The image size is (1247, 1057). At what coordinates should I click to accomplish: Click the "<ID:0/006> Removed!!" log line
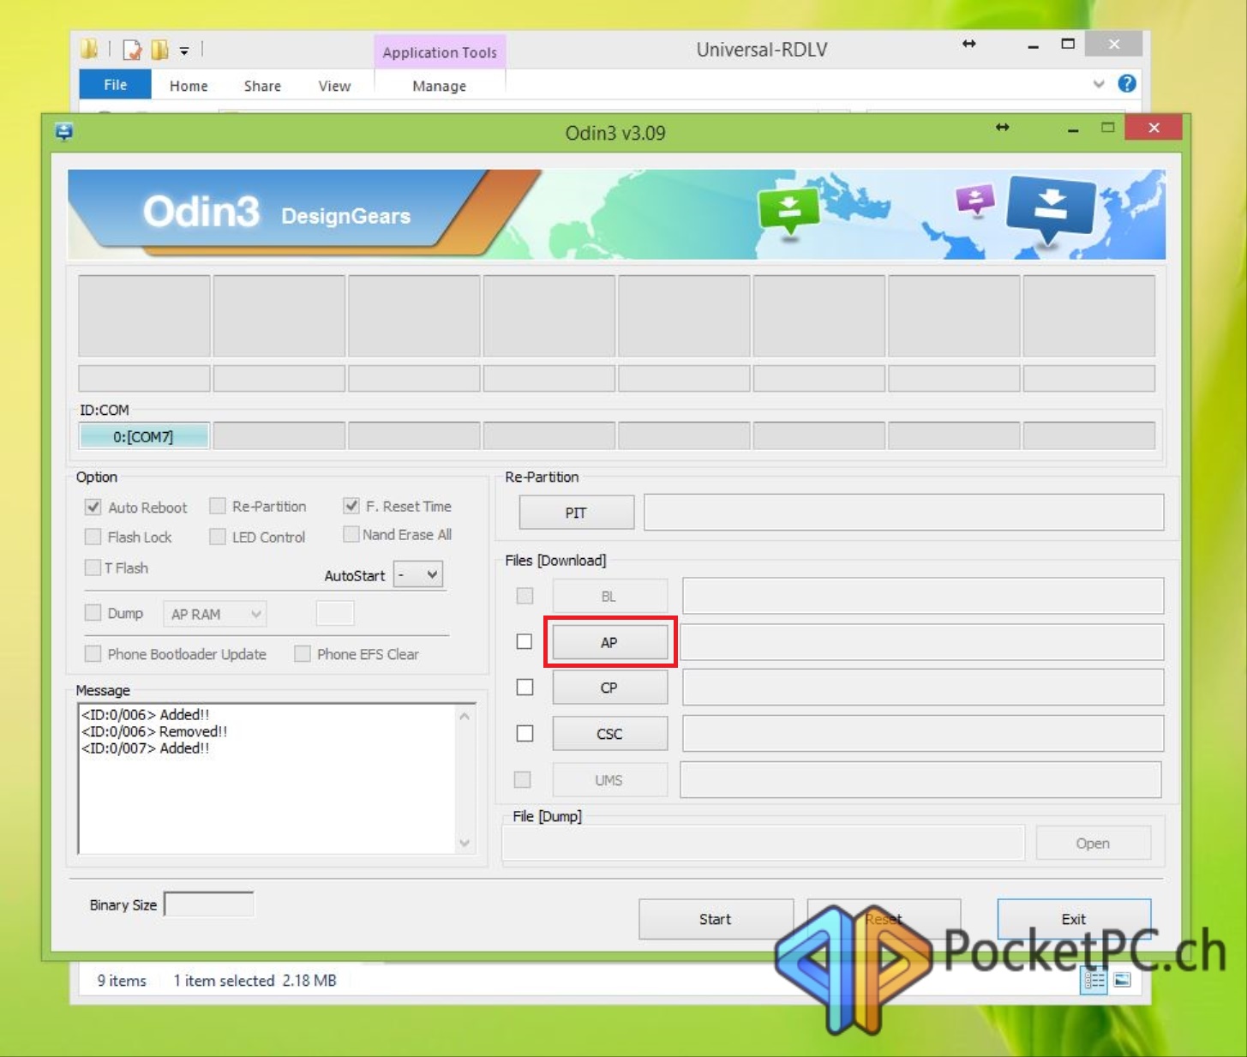point(154,731)
